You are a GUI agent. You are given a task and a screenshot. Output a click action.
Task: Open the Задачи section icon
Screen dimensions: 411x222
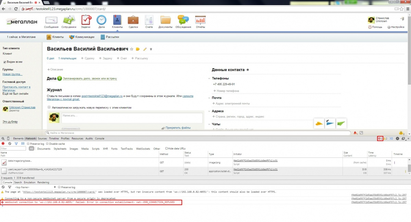pos(86,21)
